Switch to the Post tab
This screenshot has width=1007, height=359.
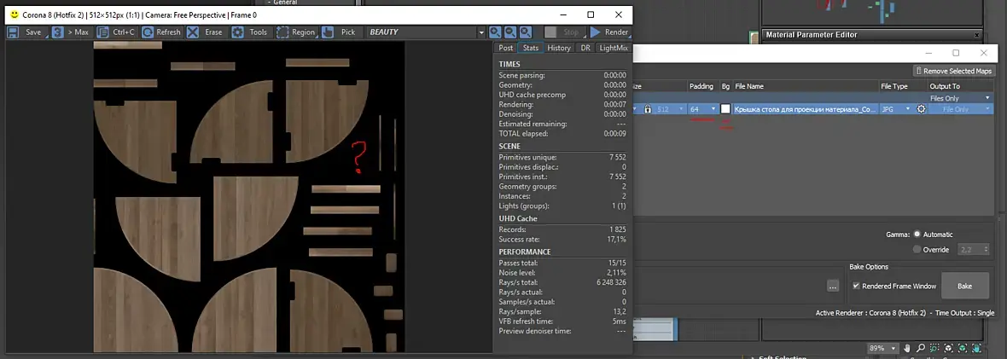point(506,48)
